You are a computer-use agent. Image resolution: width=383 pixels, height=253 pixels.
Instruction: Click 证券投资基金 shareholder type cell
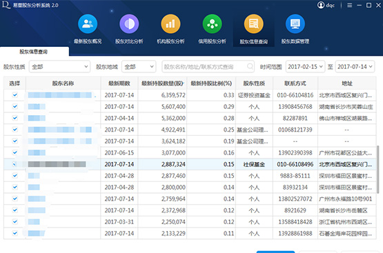coord(254,95)
